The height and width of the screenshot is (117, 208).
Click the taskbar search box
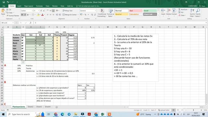tap(26, 114)
